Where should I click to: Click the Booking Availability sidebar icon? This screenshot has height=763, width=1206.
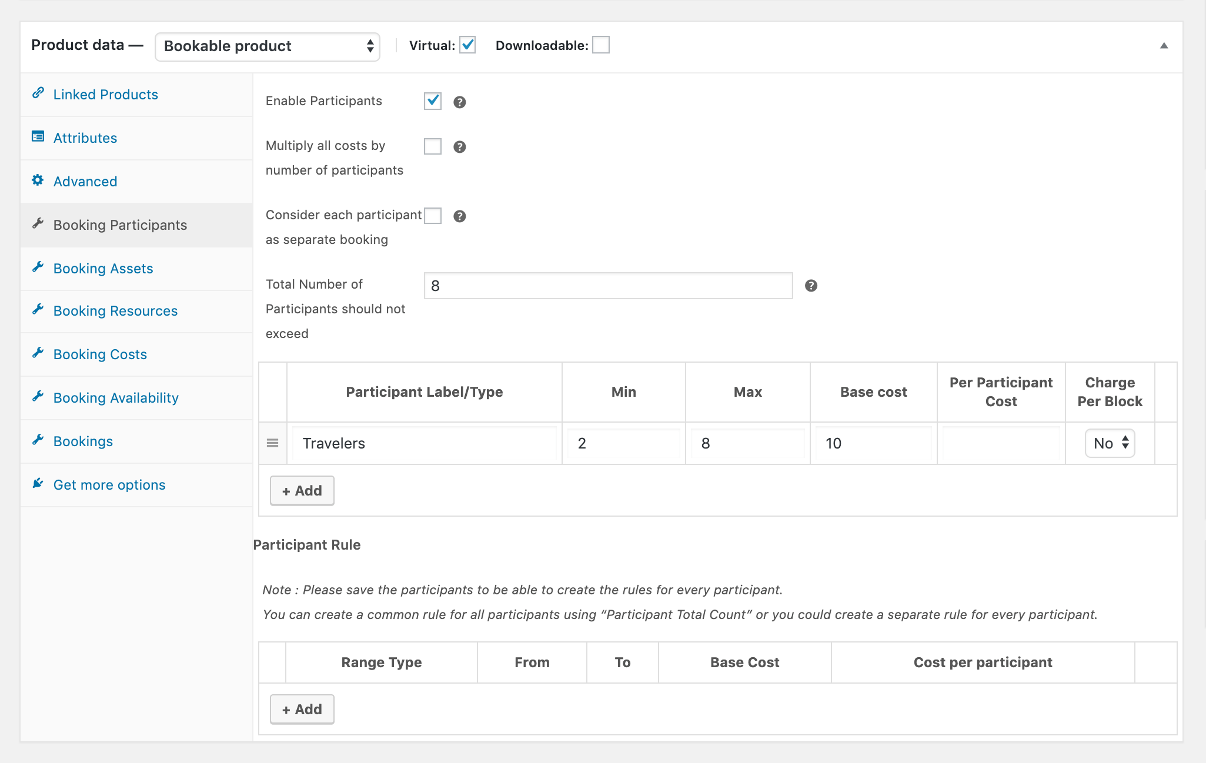click(39, 397)
